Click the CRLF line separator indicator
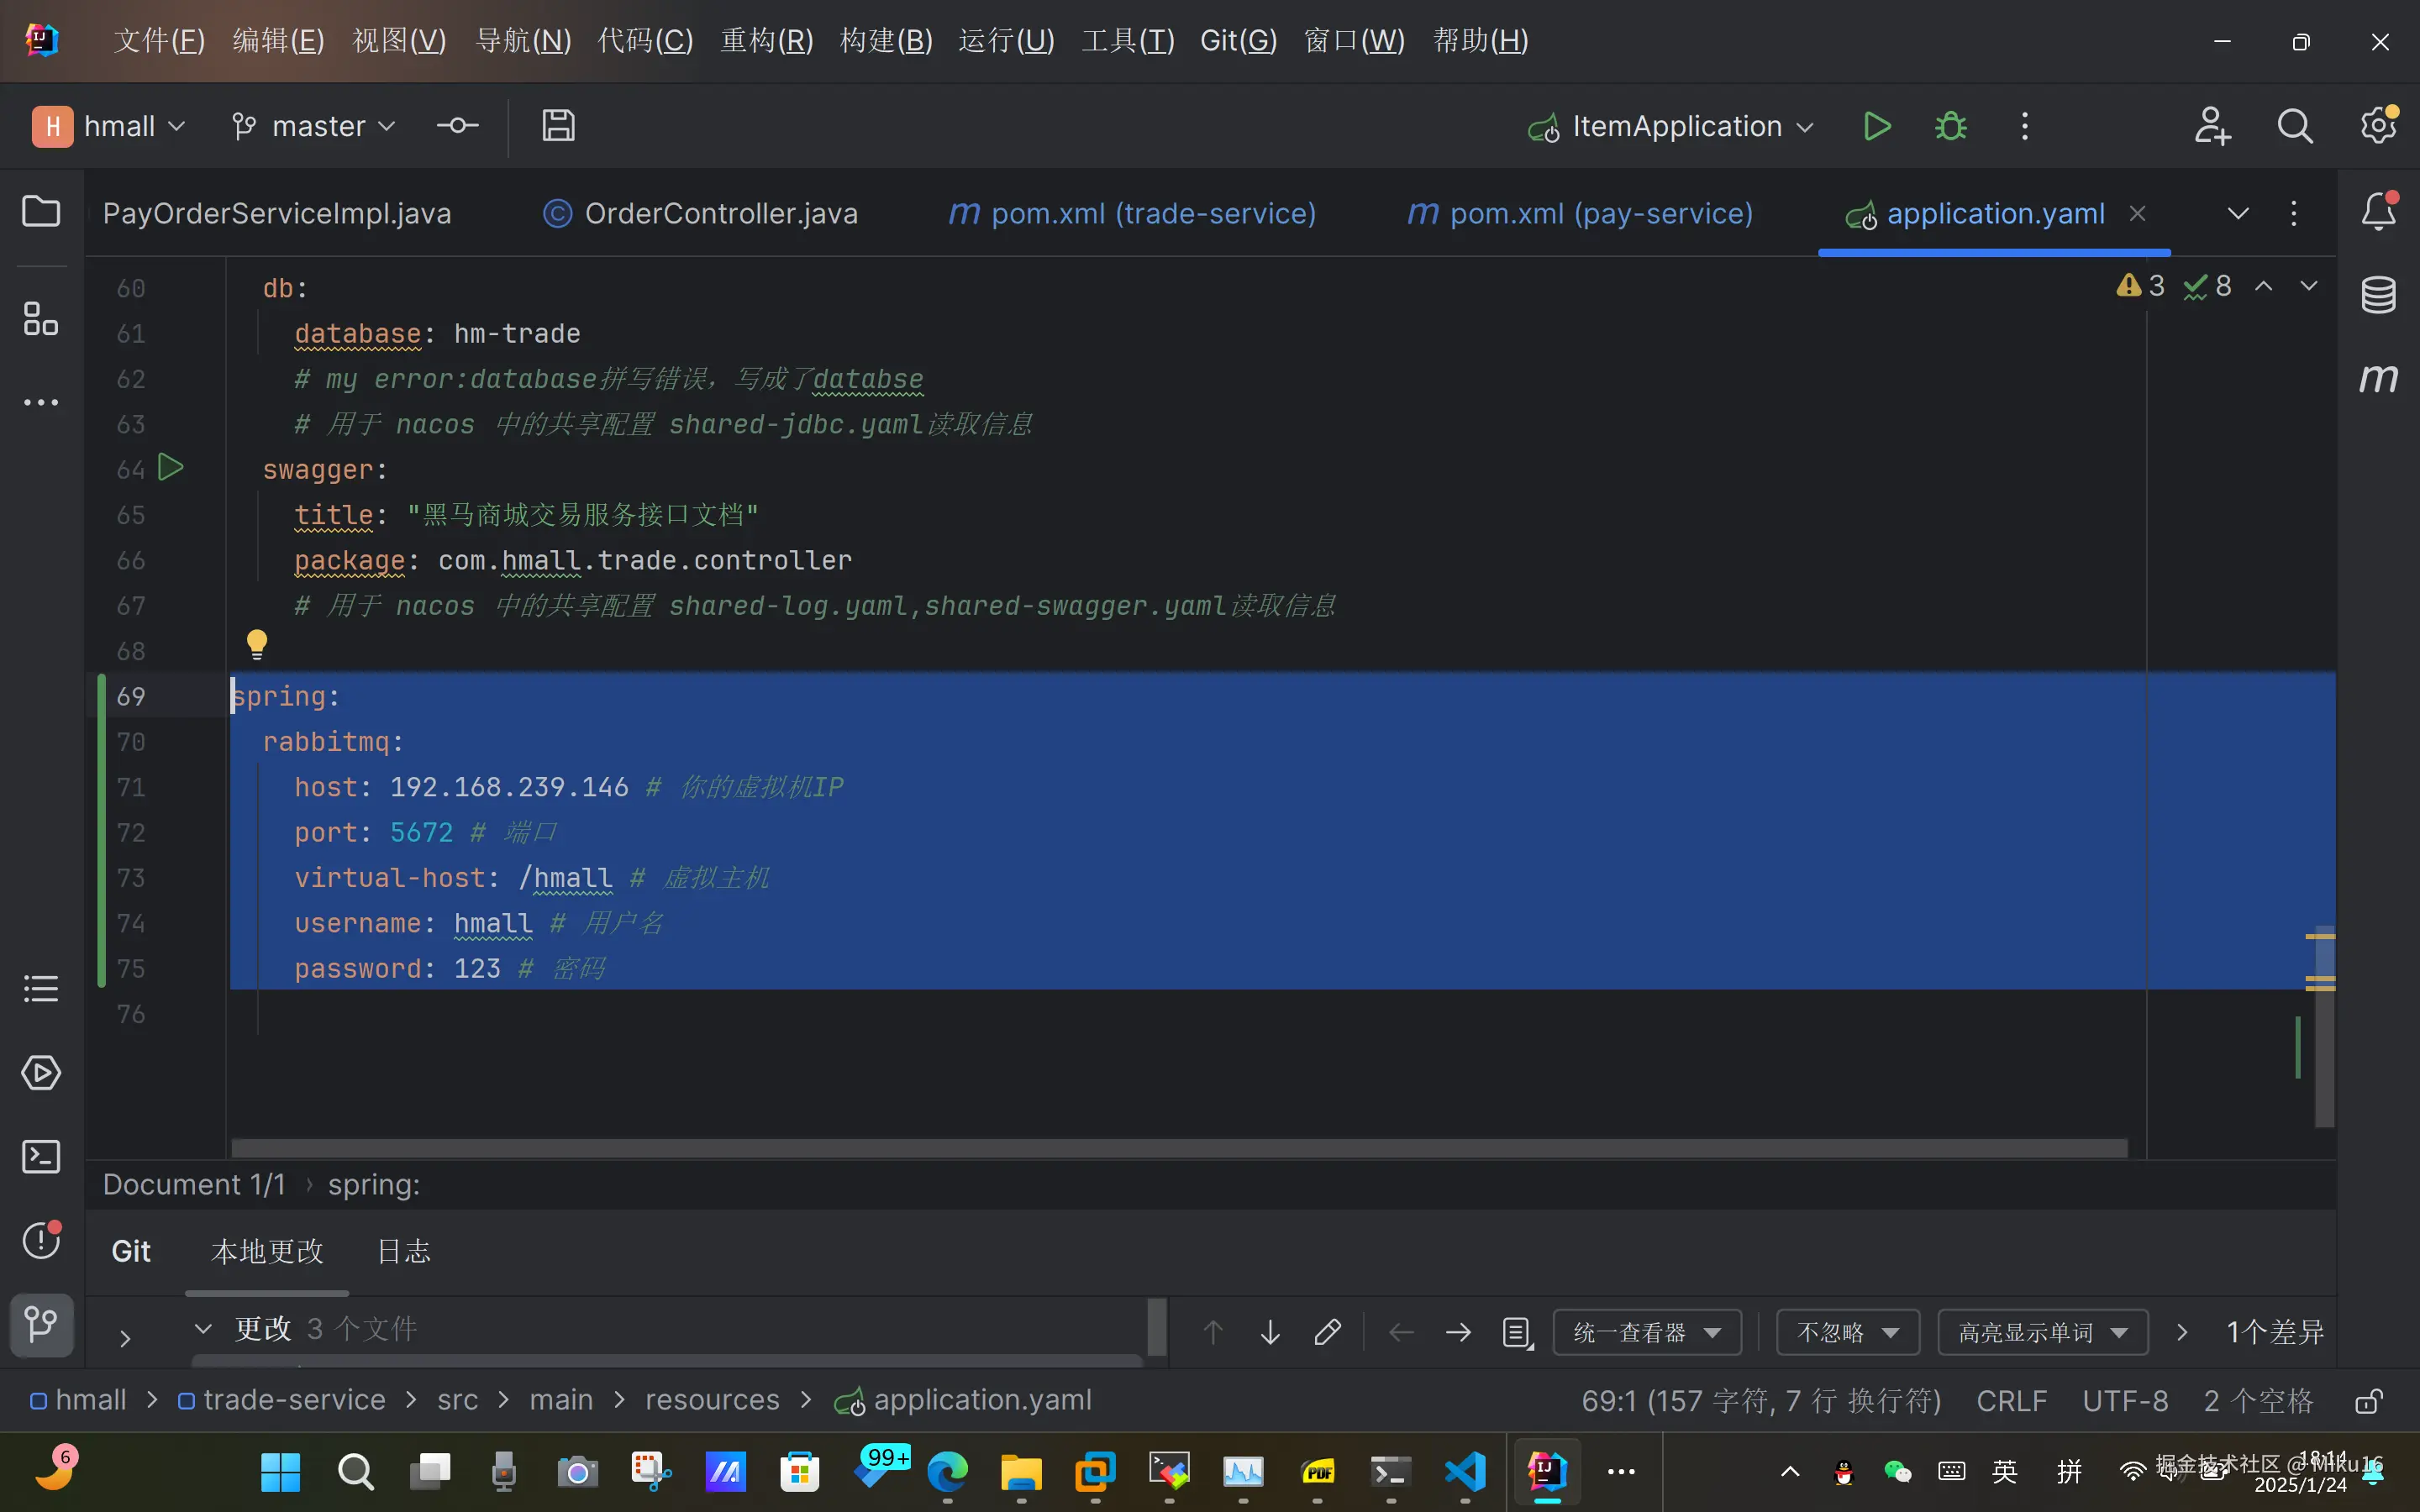Viewport: 2420px width, 1512px height. (x=2011, y=1400)
